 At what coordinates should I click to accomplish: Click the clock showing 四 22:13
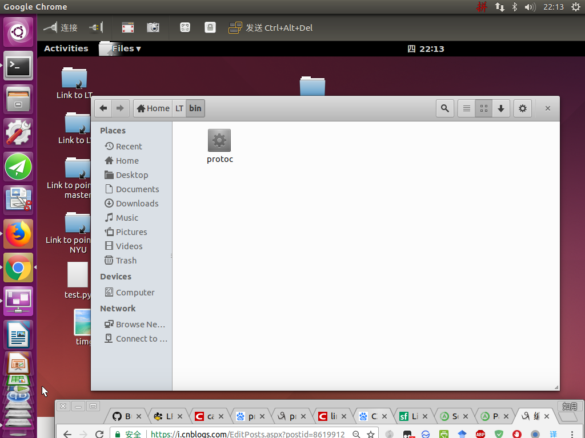[x=426, y=49]
